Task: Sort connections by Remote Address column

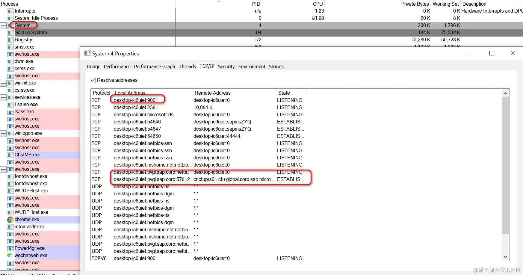Action: 234,93
